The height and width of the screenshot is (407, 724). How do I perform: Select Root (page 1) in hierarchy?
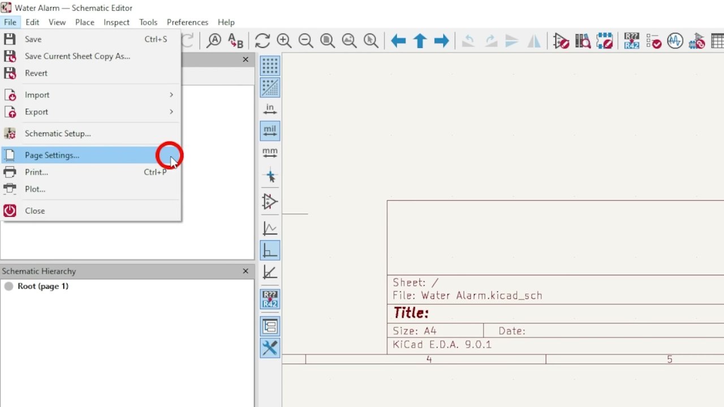pyautogui.click(x=43, y=286)
